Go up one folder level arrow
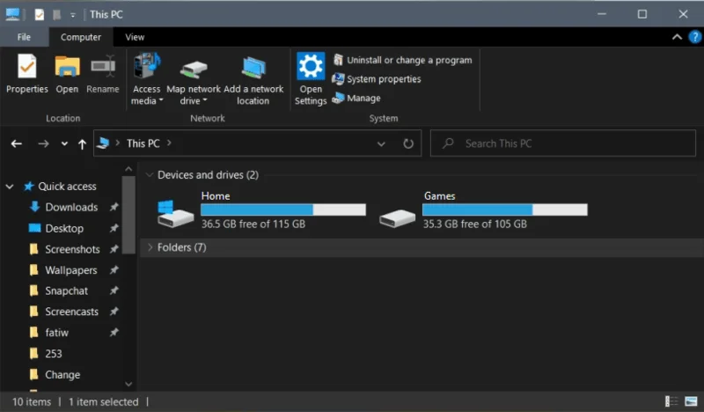Viewport: 704px width, 412px height. pyautogui.click(x=82, y=143)
